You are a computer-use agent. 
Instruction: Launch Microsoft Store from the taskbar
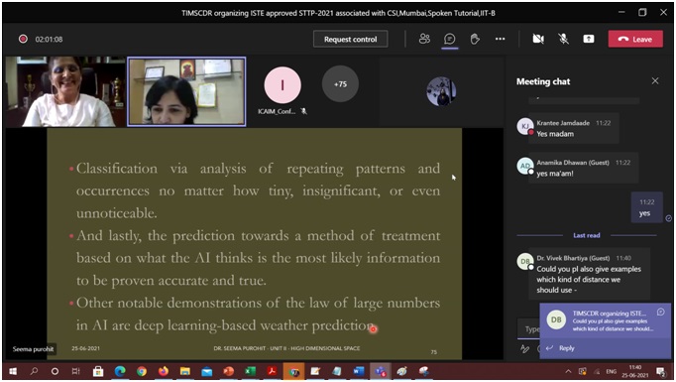click(98, 371)
